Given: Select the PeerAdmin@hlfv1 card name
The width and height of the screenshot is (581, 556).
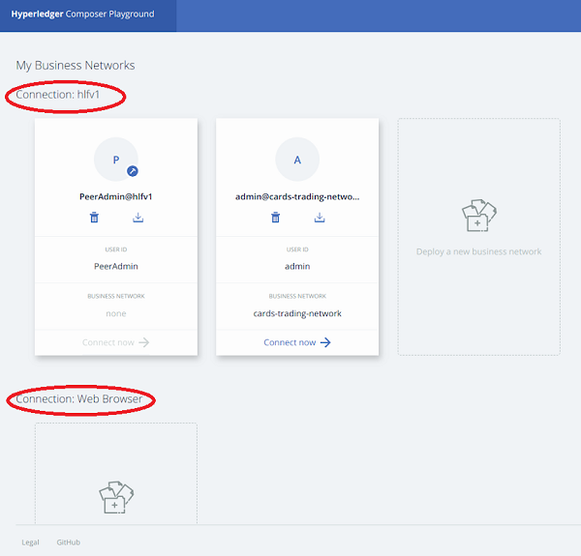Looking at the screenshot, I should pyautogui.click(x=116, y=196).
